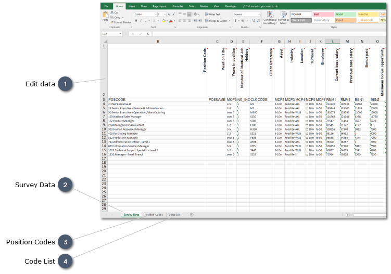Open Font group dialog launcher
This screenshot has width=391, height=274.
(175, 27)
